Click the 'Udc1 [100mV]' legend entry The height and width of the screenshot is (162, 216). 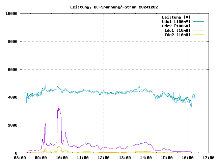pos(176,22)
